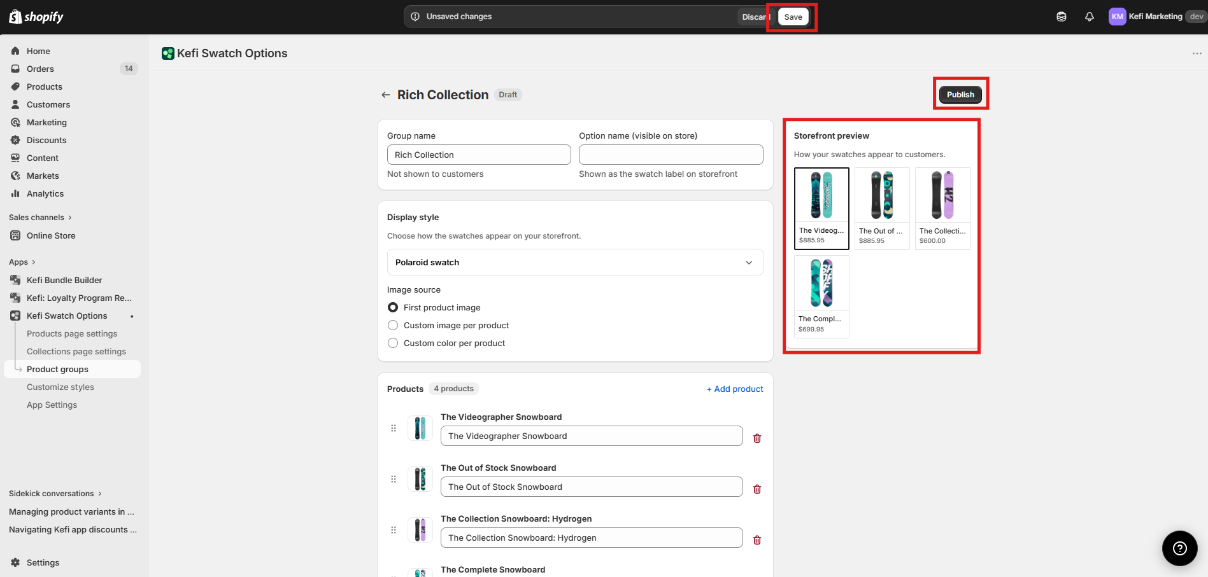This screenshot has width=1208, height=577.
Task: Click the Draft status badge
Action: click(508, 95)
